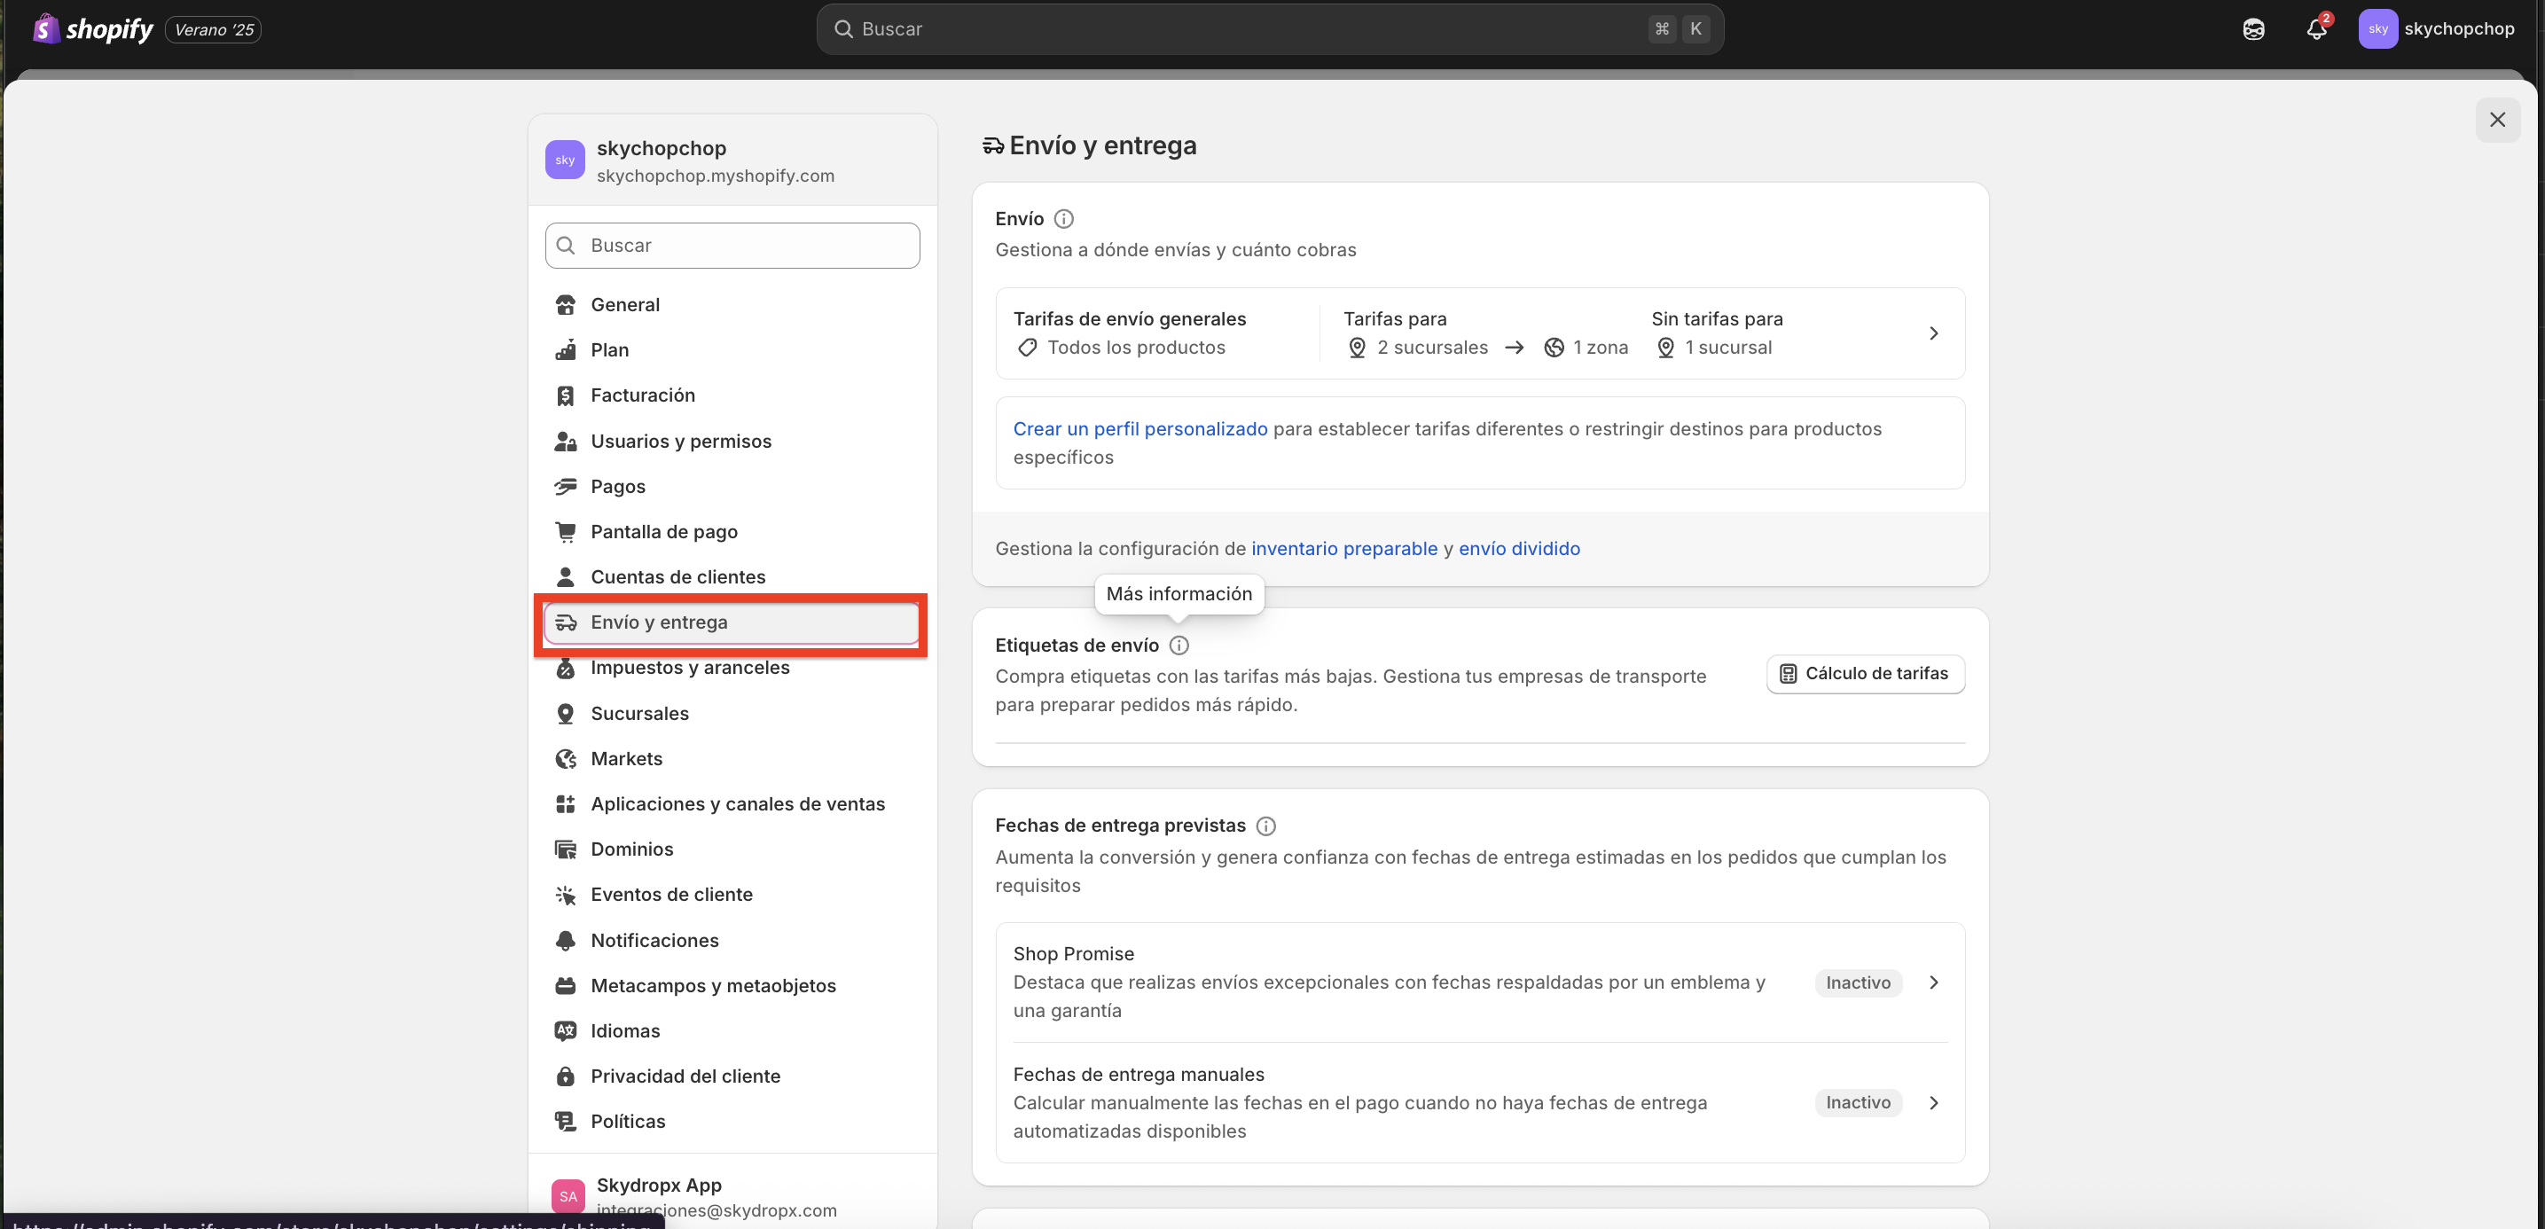Click the Dominios icon

565,849
